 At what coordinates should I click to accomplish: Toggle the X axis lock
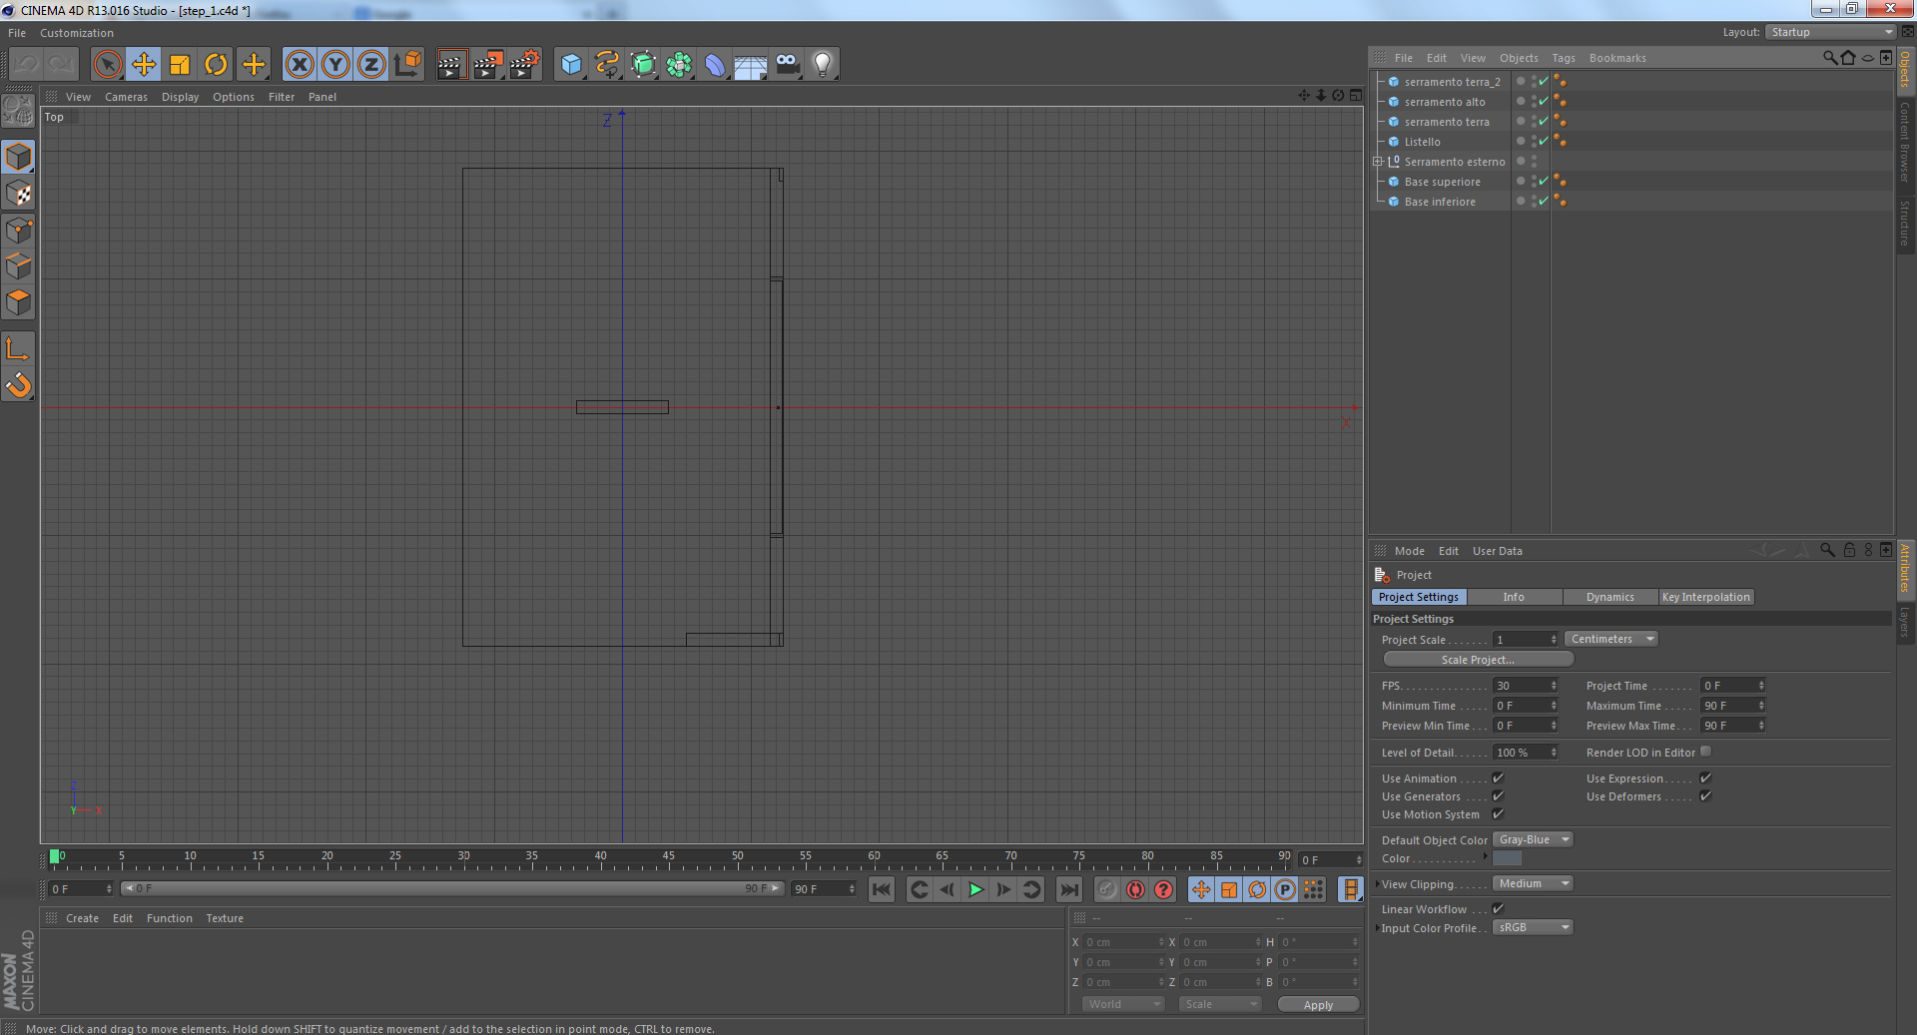(x=300, y=65)
